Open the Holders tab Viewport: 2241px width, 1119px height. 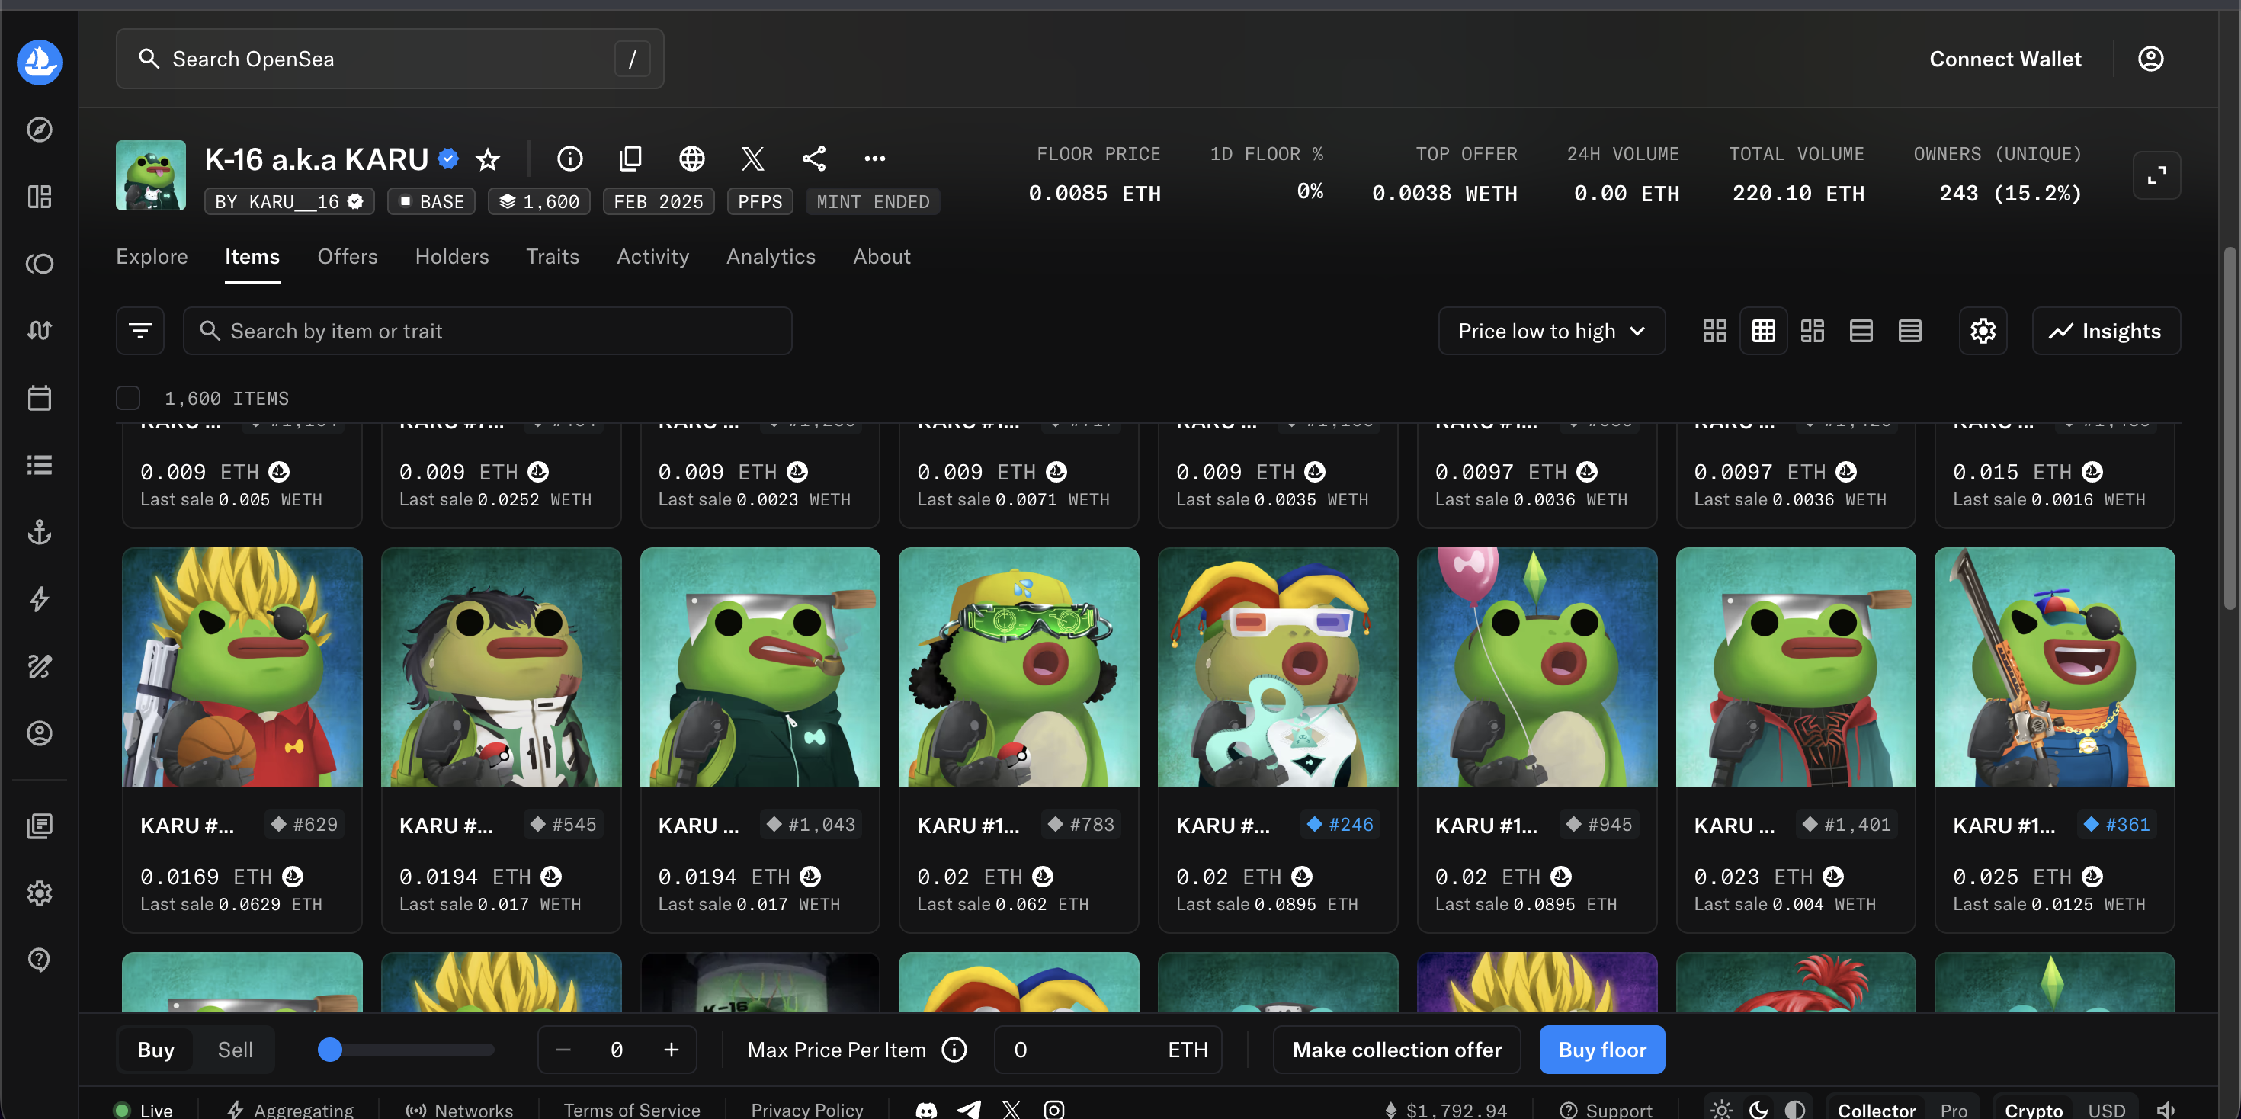451,257
